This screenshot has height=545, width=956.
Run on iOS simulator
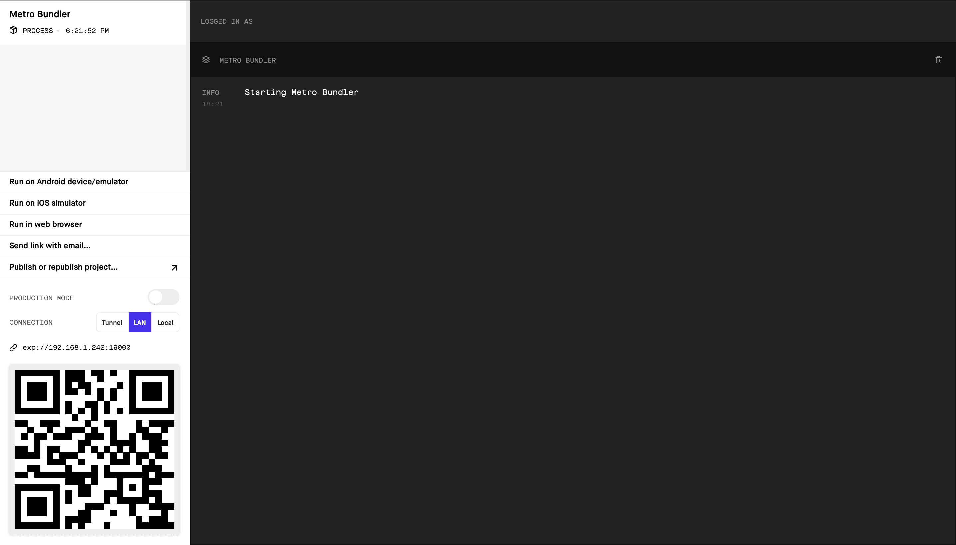pyautogui.click(x=47, y=203)
